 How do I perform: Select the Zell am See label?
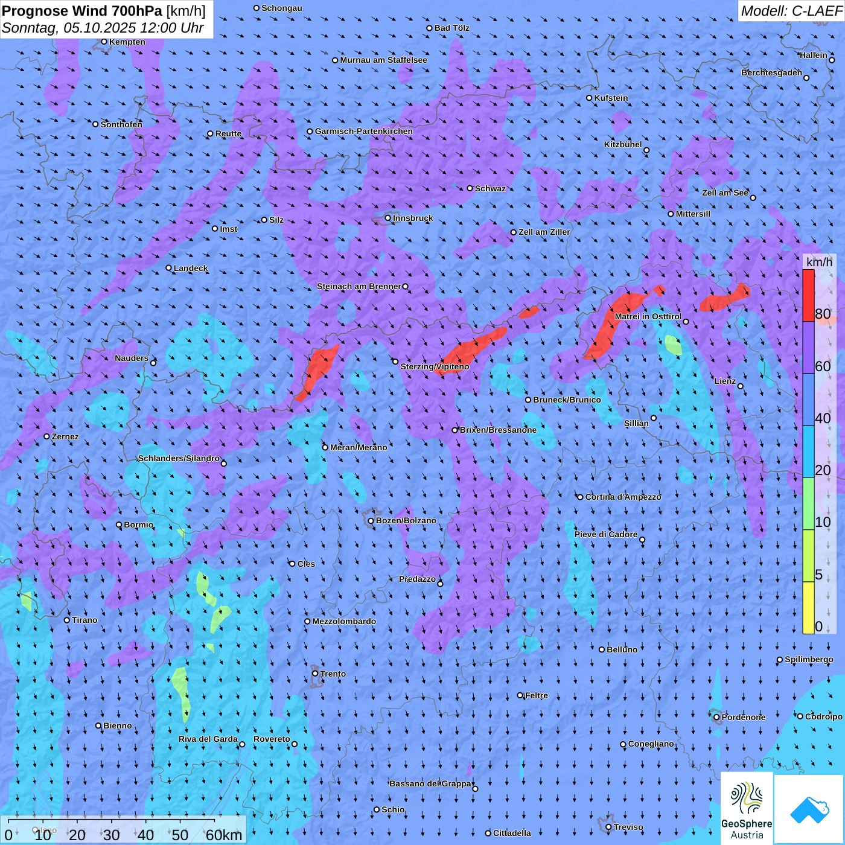tap(725, 193)
